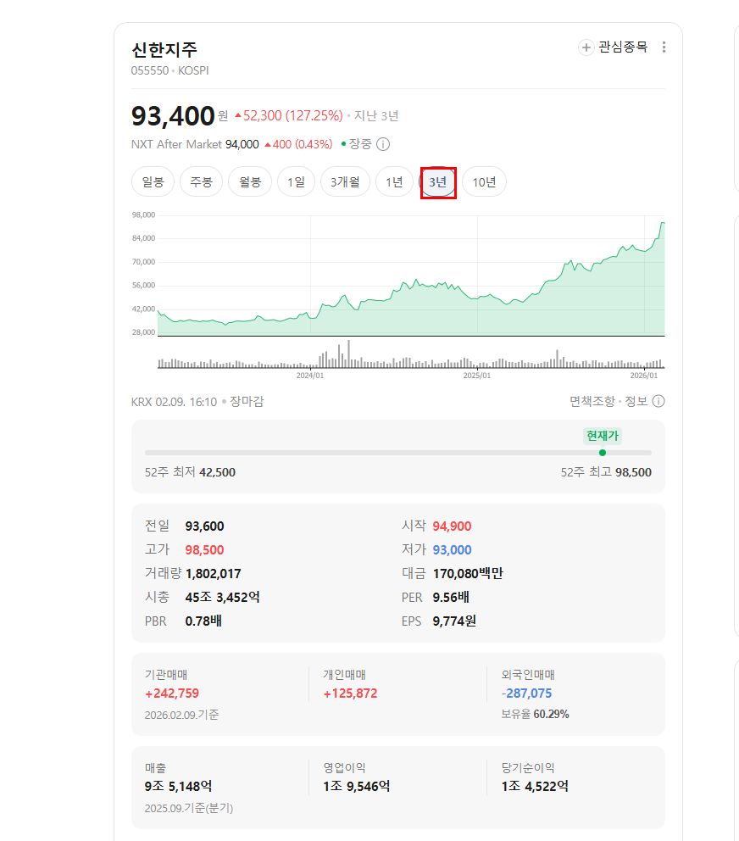The height and width of the screenshot is (841, 739).
Task: Click the EPS value 9,774원
Action: click(454, 621)
